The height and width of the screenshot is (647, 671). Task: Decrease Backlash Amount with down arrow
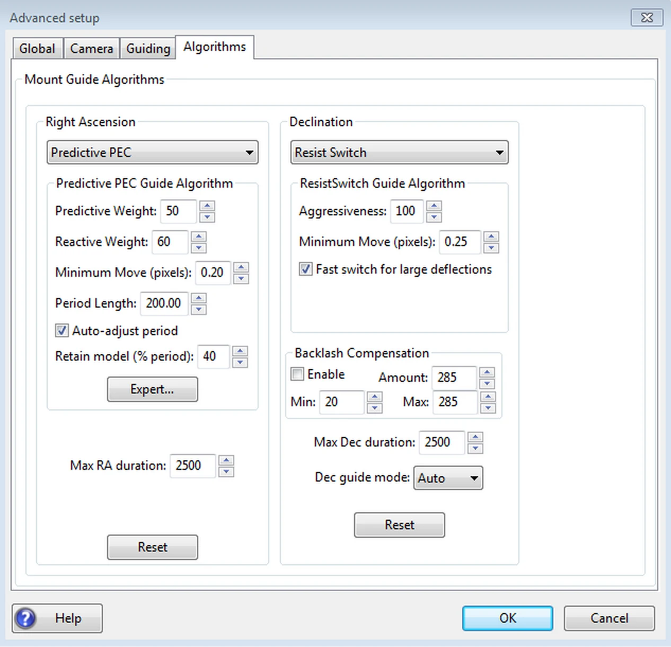tap(487, 383)
